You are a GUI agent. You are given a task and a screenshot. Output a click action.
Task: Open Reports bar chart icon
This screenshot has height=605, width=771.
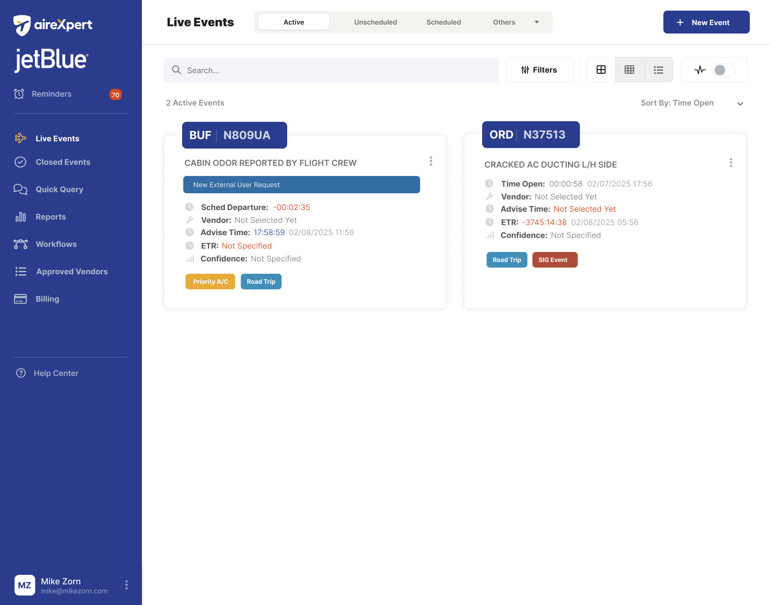[21, 216]
